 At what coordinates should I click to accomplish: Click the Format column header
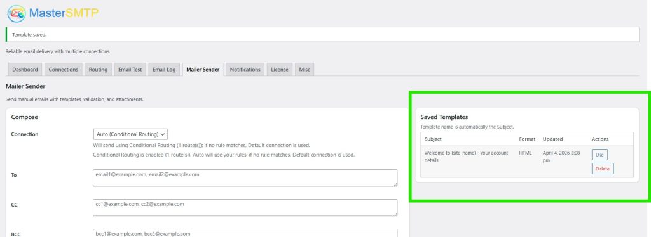tap(527, 139)
